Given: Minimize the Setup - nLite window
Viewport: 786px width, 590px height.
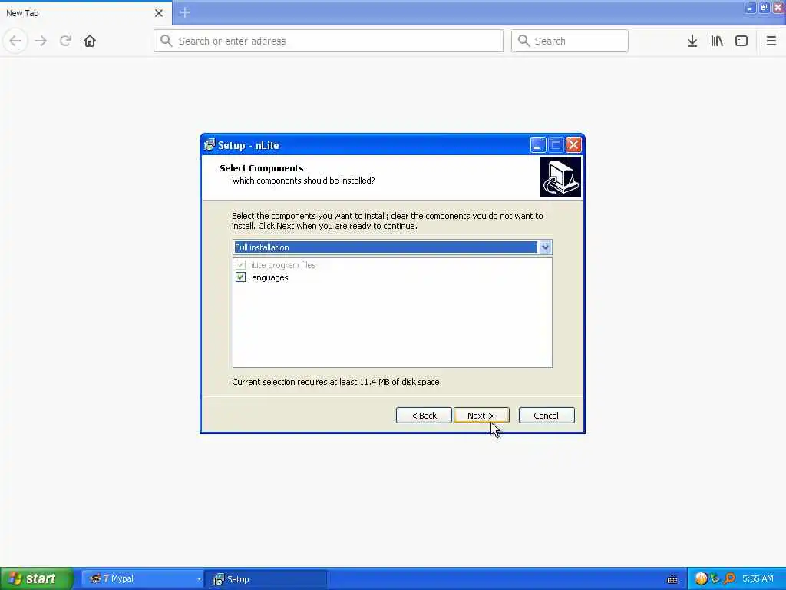Looking at the screenshot, I should coord(537,145).
